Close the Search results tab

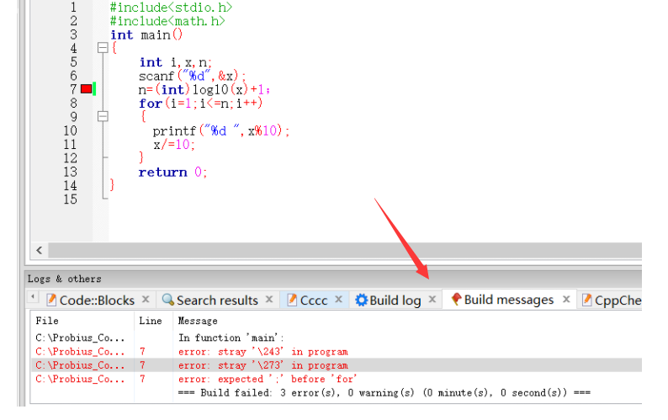pos(269,300)
